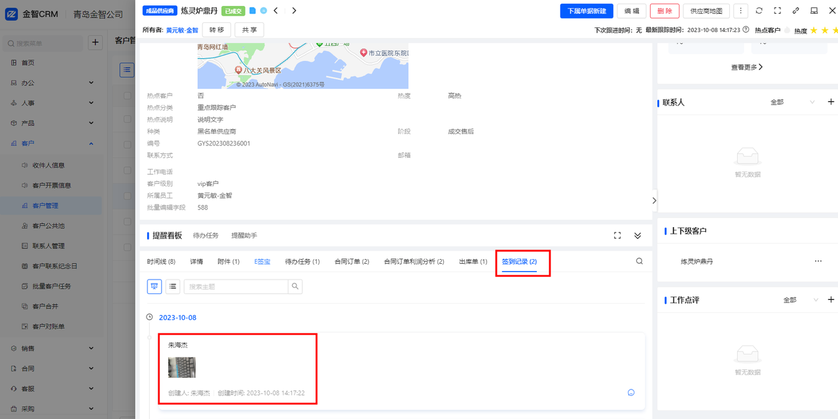Open 首页 in the sidebar
Image resolution: width=838 pixels, height=419 pixels.
(28, 63)
